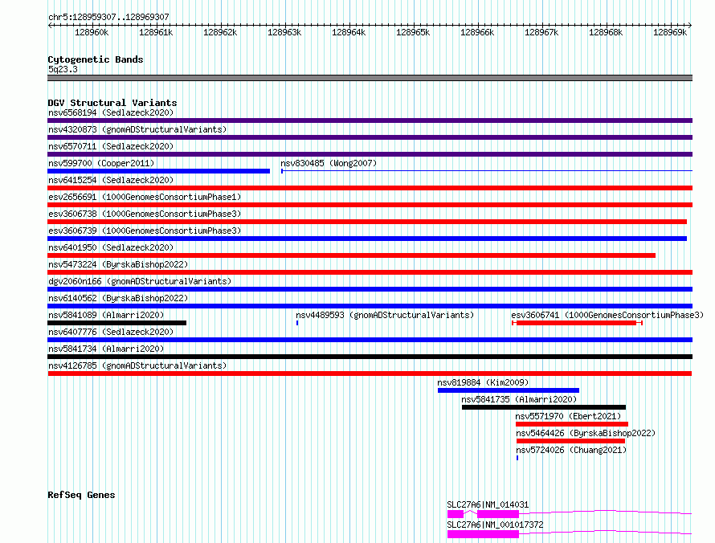Select the esv3606738 variant label

click(x=145, y=214)
